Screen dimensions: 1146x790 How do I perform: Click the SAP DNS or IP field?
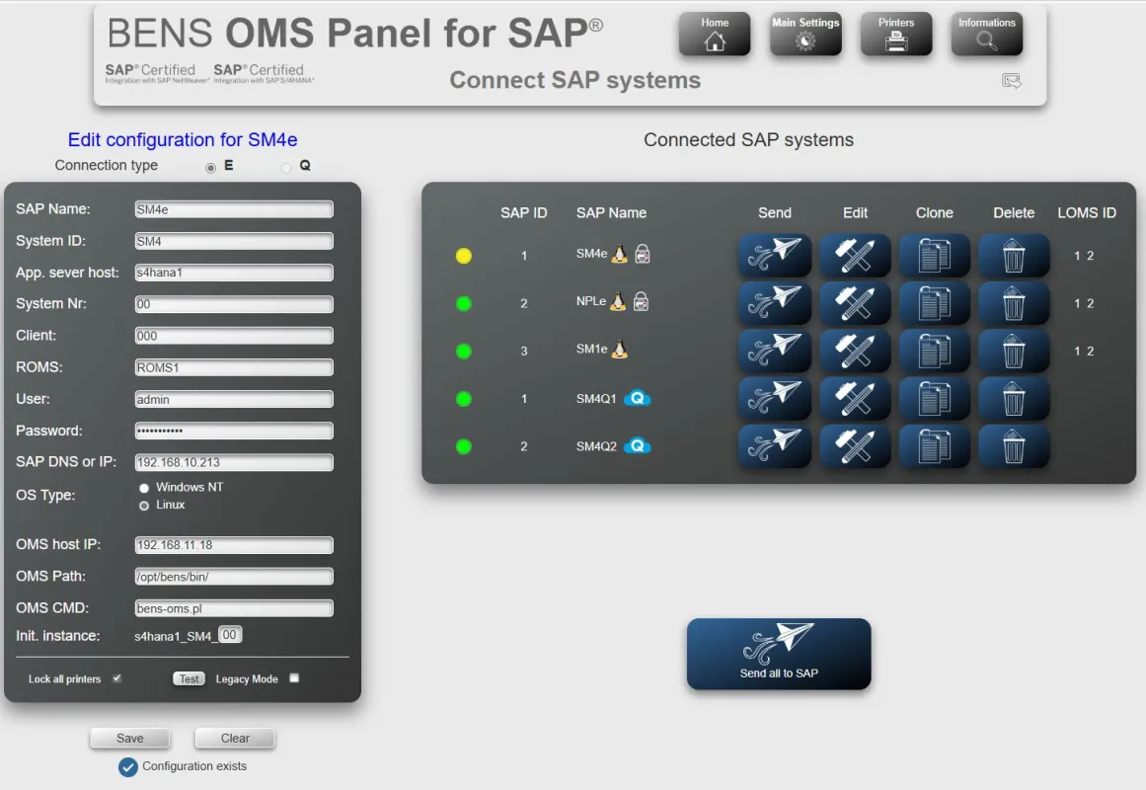[234, 462]
